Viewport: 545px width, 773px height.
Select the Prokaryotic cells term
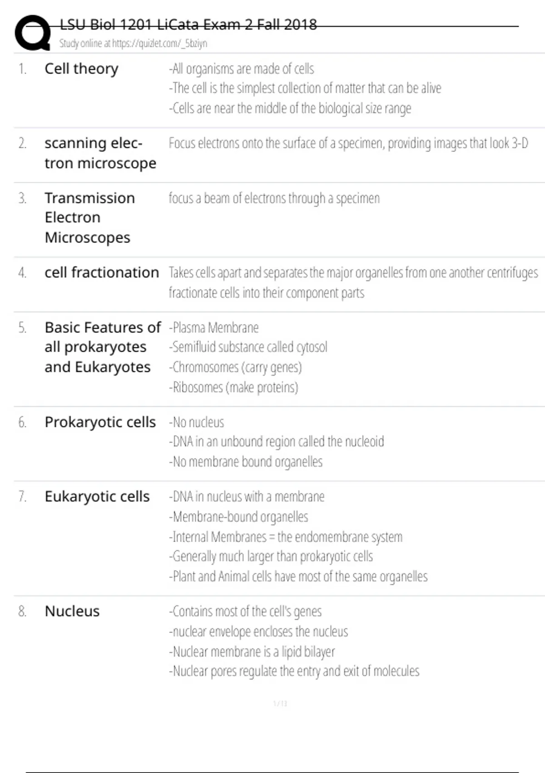pyautogui.click(x=100, y=422)
